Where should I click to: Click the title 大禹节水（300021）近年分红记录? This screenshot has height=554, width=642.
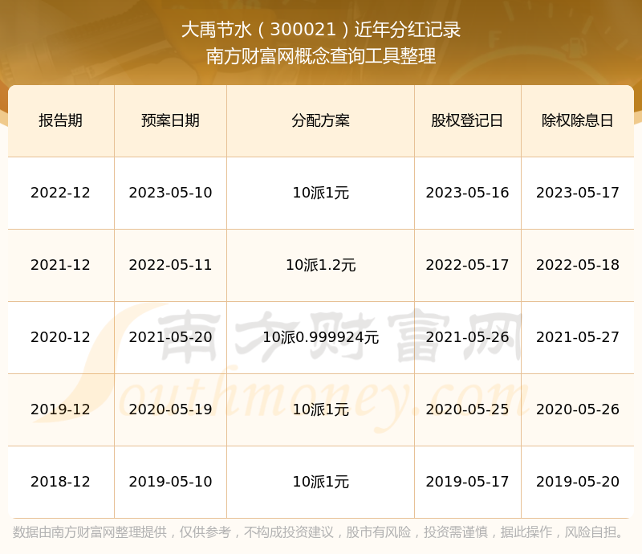pos(321,30)
